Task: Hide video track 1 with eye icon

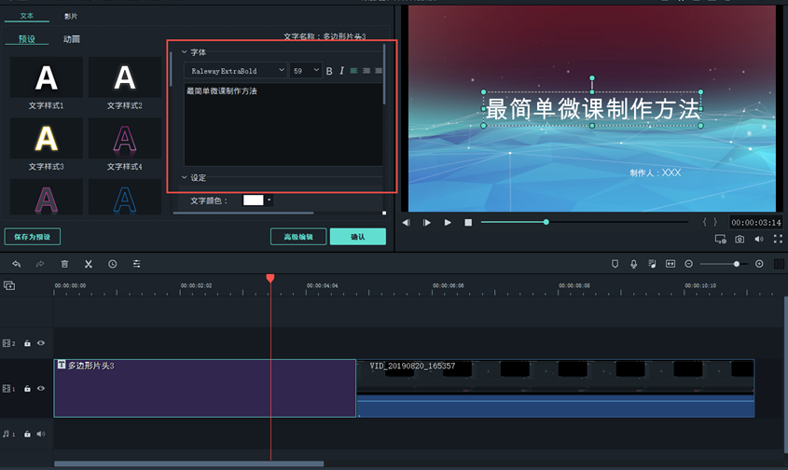Action: pos(41,389)
